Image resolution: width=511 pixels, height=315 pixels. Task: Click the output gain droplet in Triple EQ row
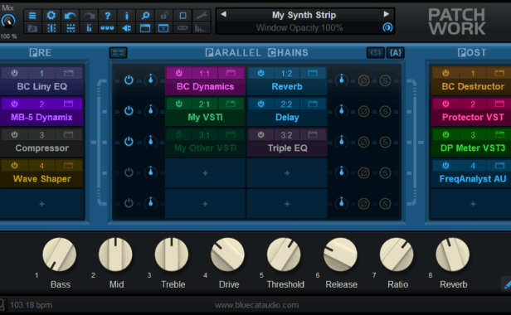pyautogui.click(x=342, y=141)
